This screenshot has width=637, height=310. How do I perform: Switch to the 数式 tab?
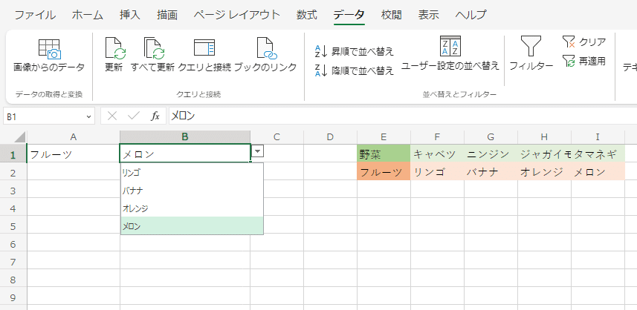coord(307,15)
